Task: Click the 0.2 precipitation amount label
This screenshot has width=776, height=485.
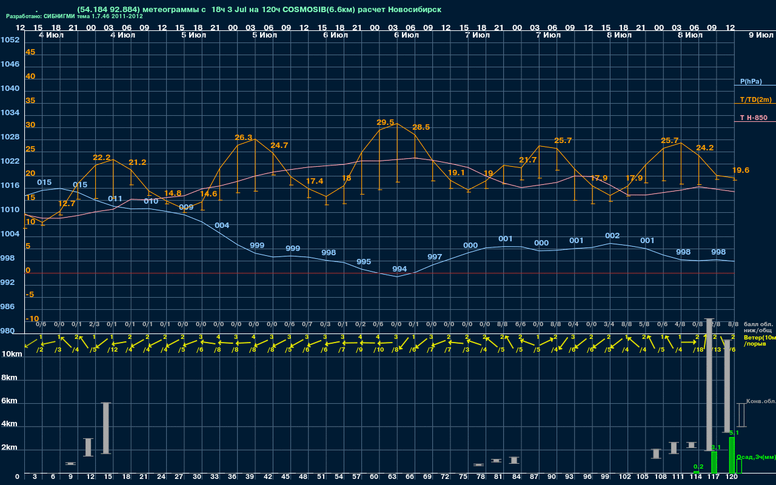Action: point(698,467)
